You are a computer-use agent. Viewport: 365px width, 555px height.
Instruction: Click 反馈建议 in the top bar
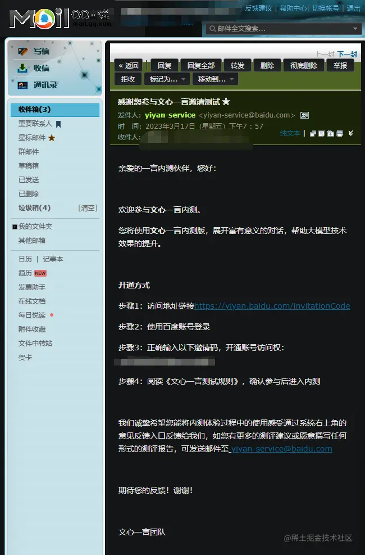258,8
